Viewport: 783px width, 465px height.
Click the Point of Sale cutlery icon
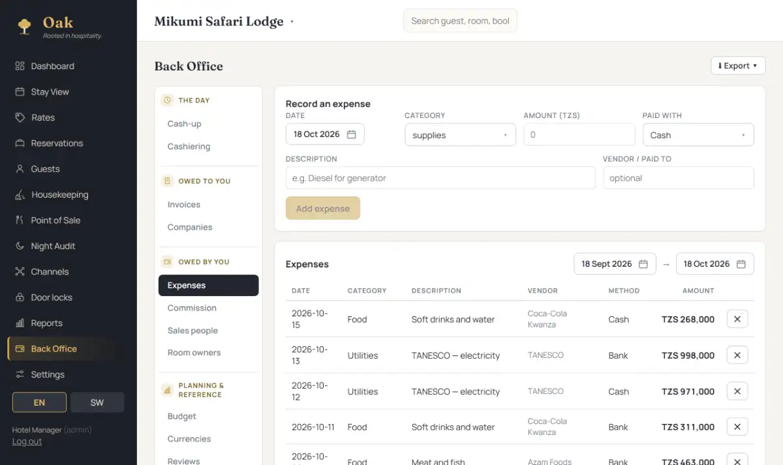point(20,220)
